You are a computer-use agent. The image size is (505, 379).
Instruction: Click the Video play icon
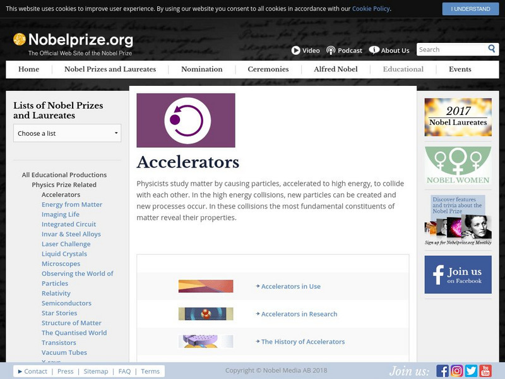click(295, 51)
